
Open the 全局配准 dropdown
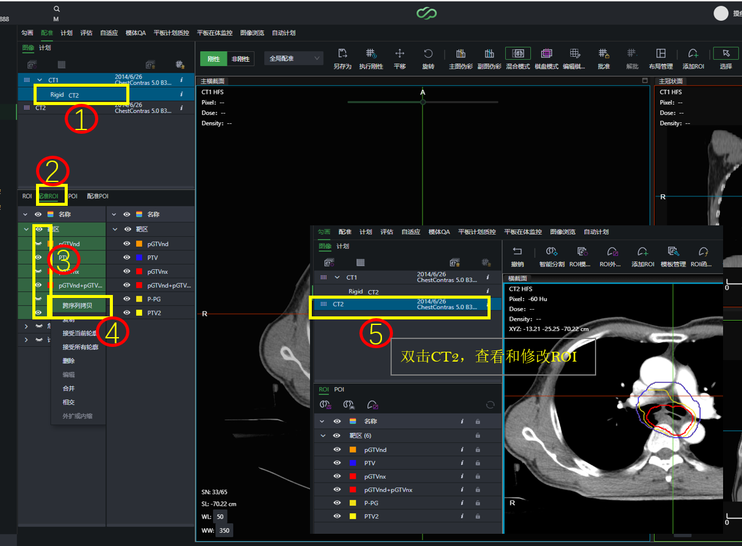[294, 59]
